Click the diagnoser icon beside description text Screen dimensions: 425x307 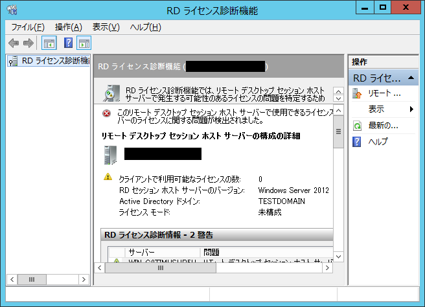111,93
